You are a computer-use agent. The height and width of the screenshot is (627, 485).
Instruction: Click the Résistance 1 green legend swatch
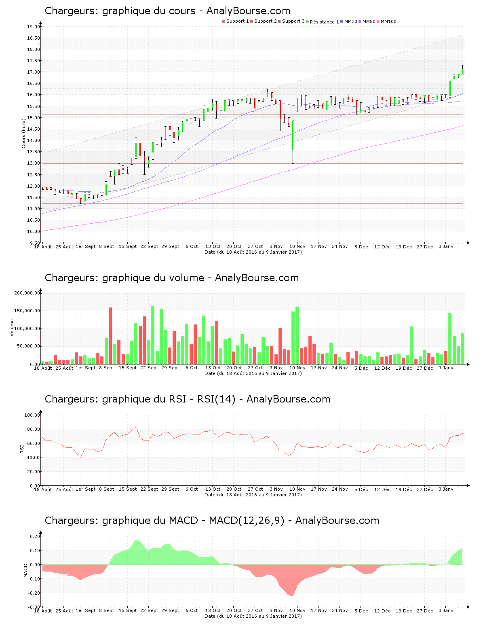pyautogui.click(x=308, y=21)
